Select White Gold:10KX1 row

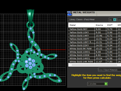click(95, 52)
